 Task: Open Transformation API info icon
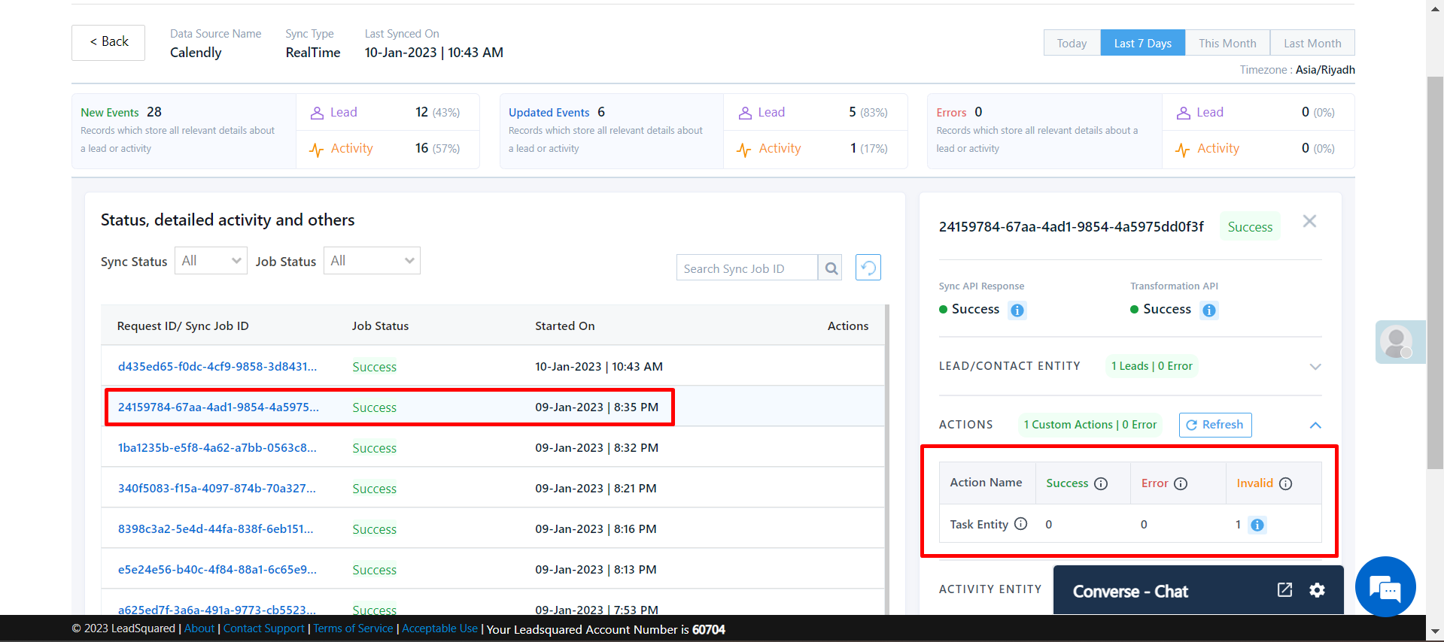pyautogui.click(x=1209, y=310)
